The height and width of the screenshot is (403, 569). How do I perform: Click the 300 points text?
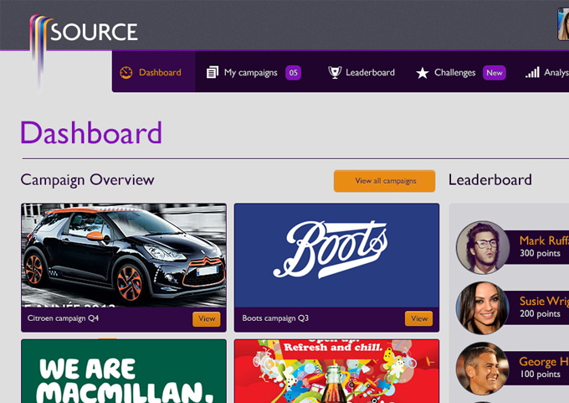click(x=540, y=253)
